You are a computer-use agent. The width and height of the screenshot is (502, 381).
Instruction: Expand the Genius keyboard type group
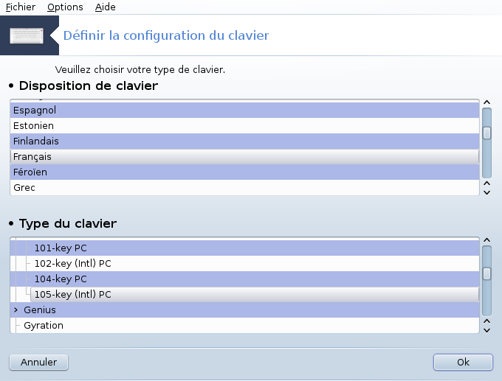point(16,310)
